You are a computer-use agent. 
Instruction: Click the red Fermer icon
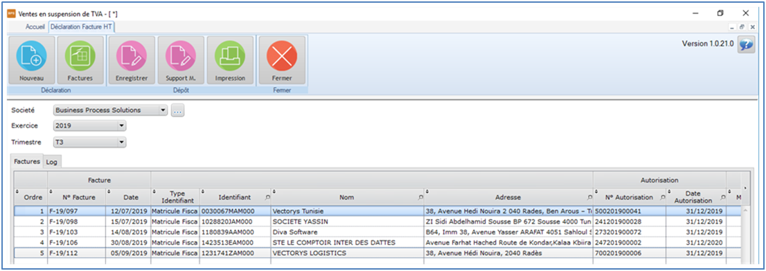[x=282, y=61]
